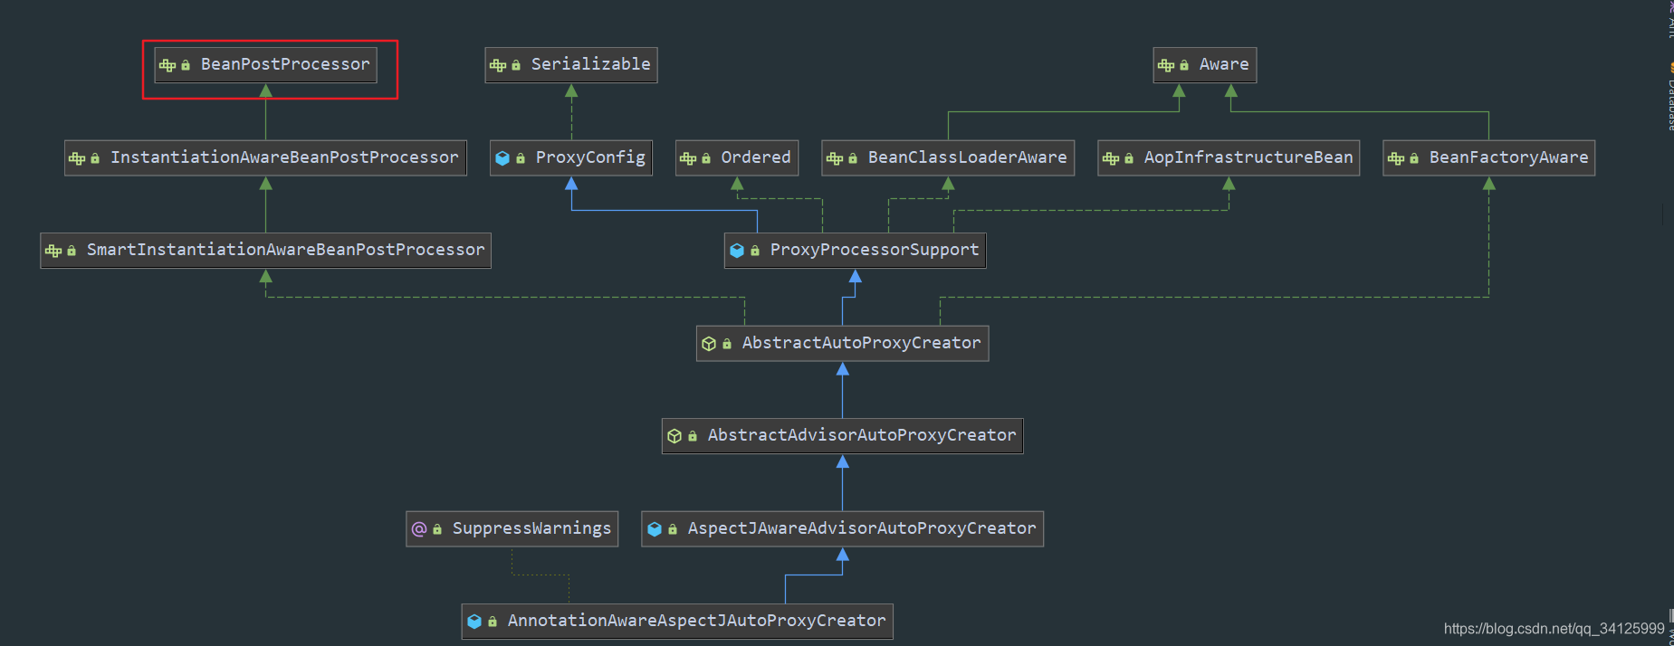Screen dimensions: 1674x646
Task: Select the BeanFactoryAware node label
Action: click(1508, 157)
